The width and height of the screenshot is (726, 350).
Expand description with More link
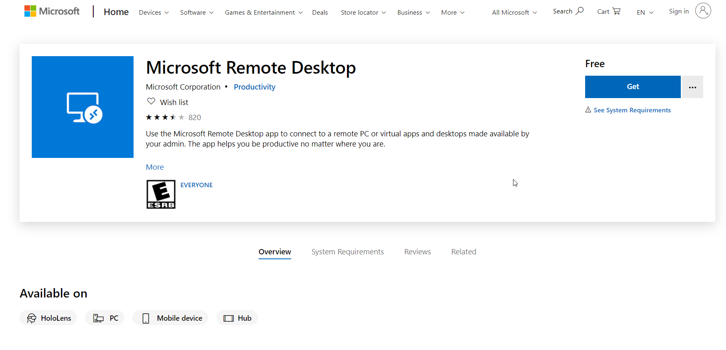pos(155,167)
